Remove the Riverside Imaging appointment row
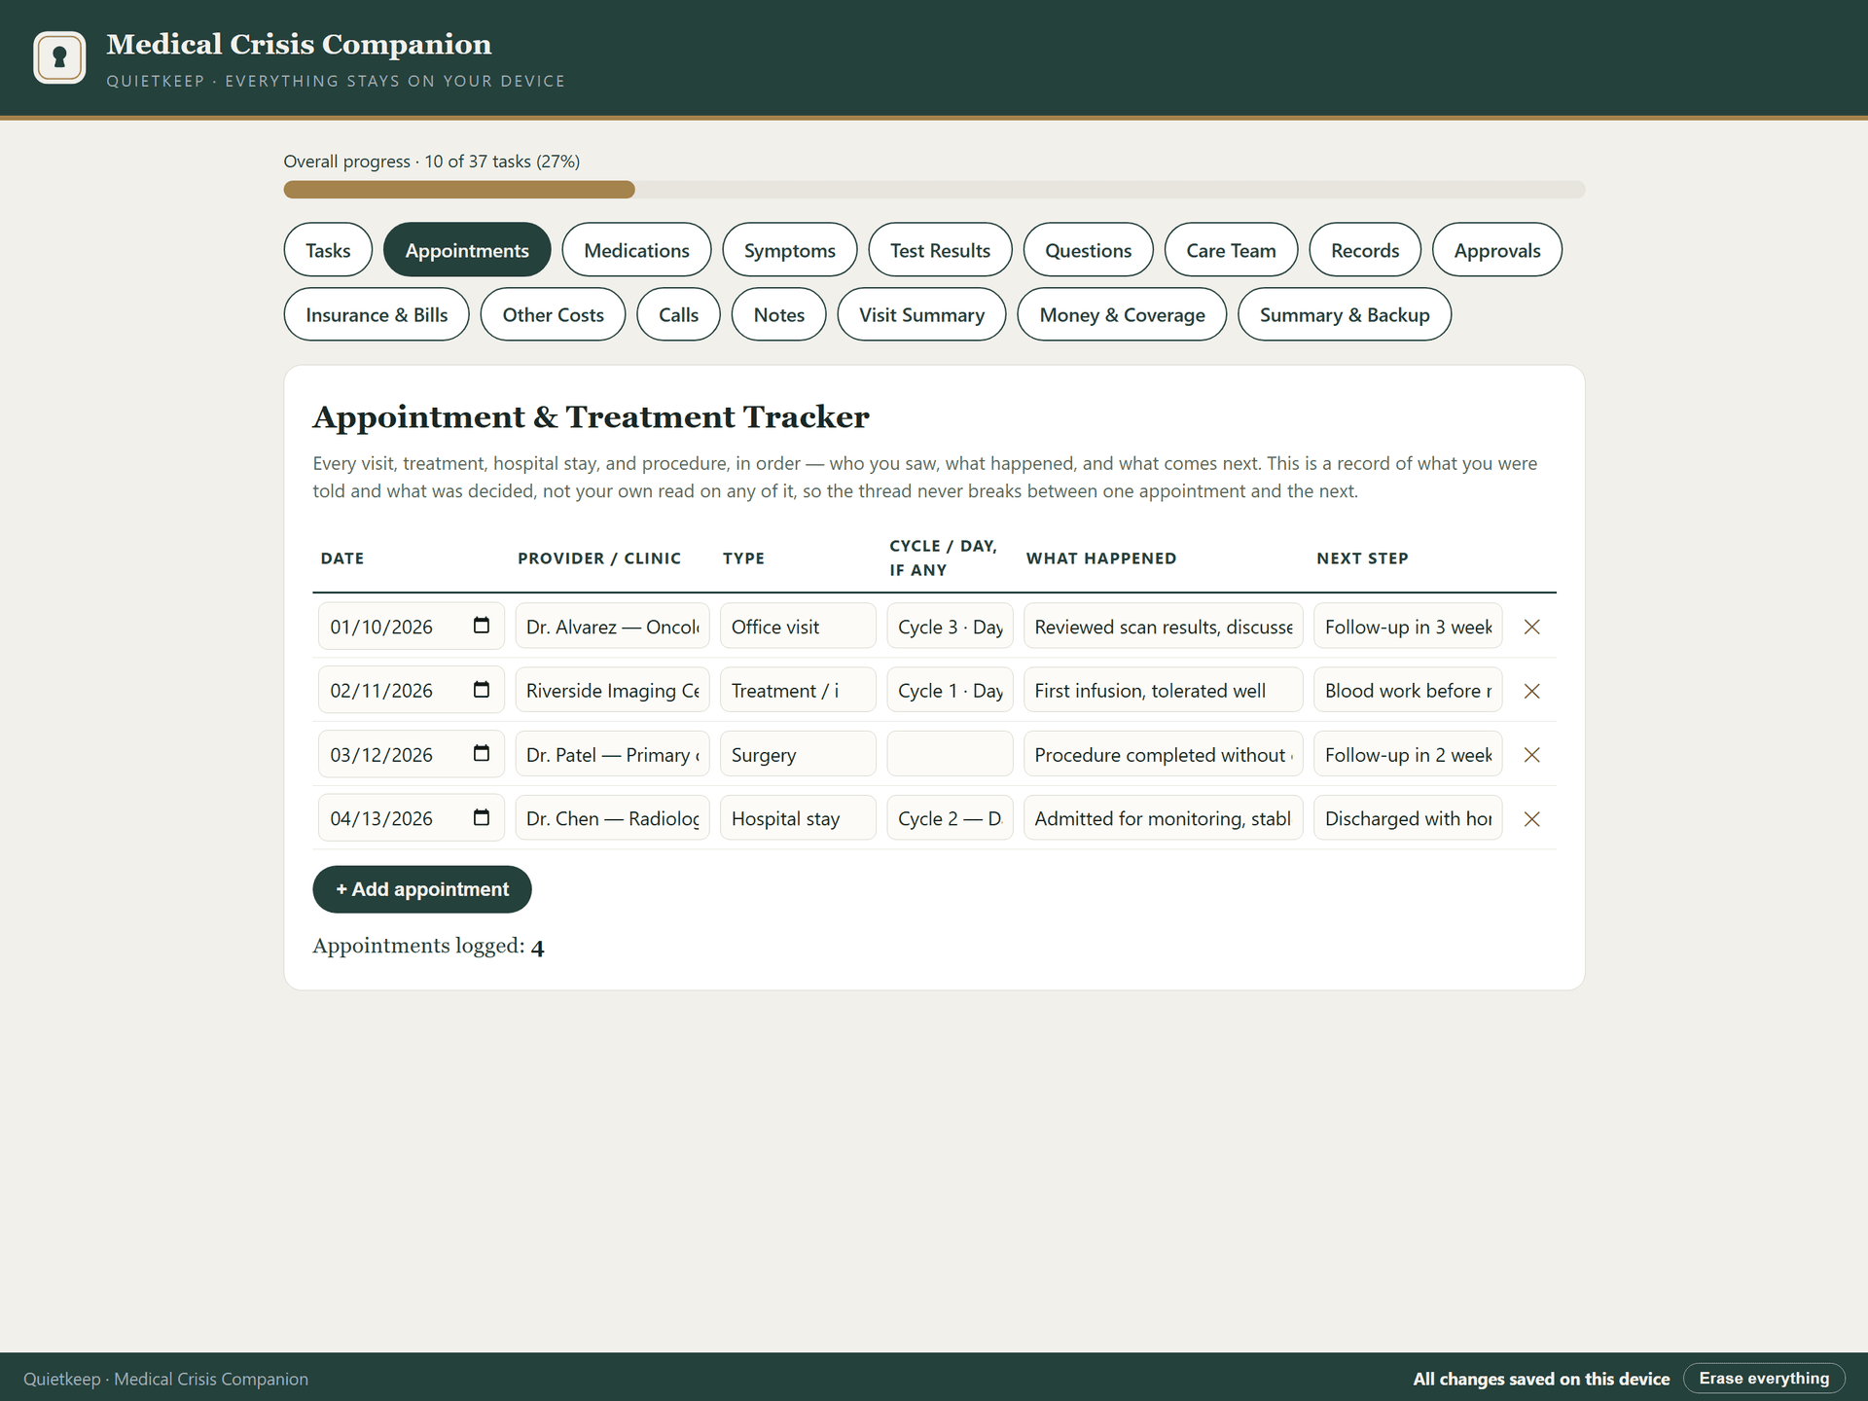1868x1401 pixels. point(1531,691)
